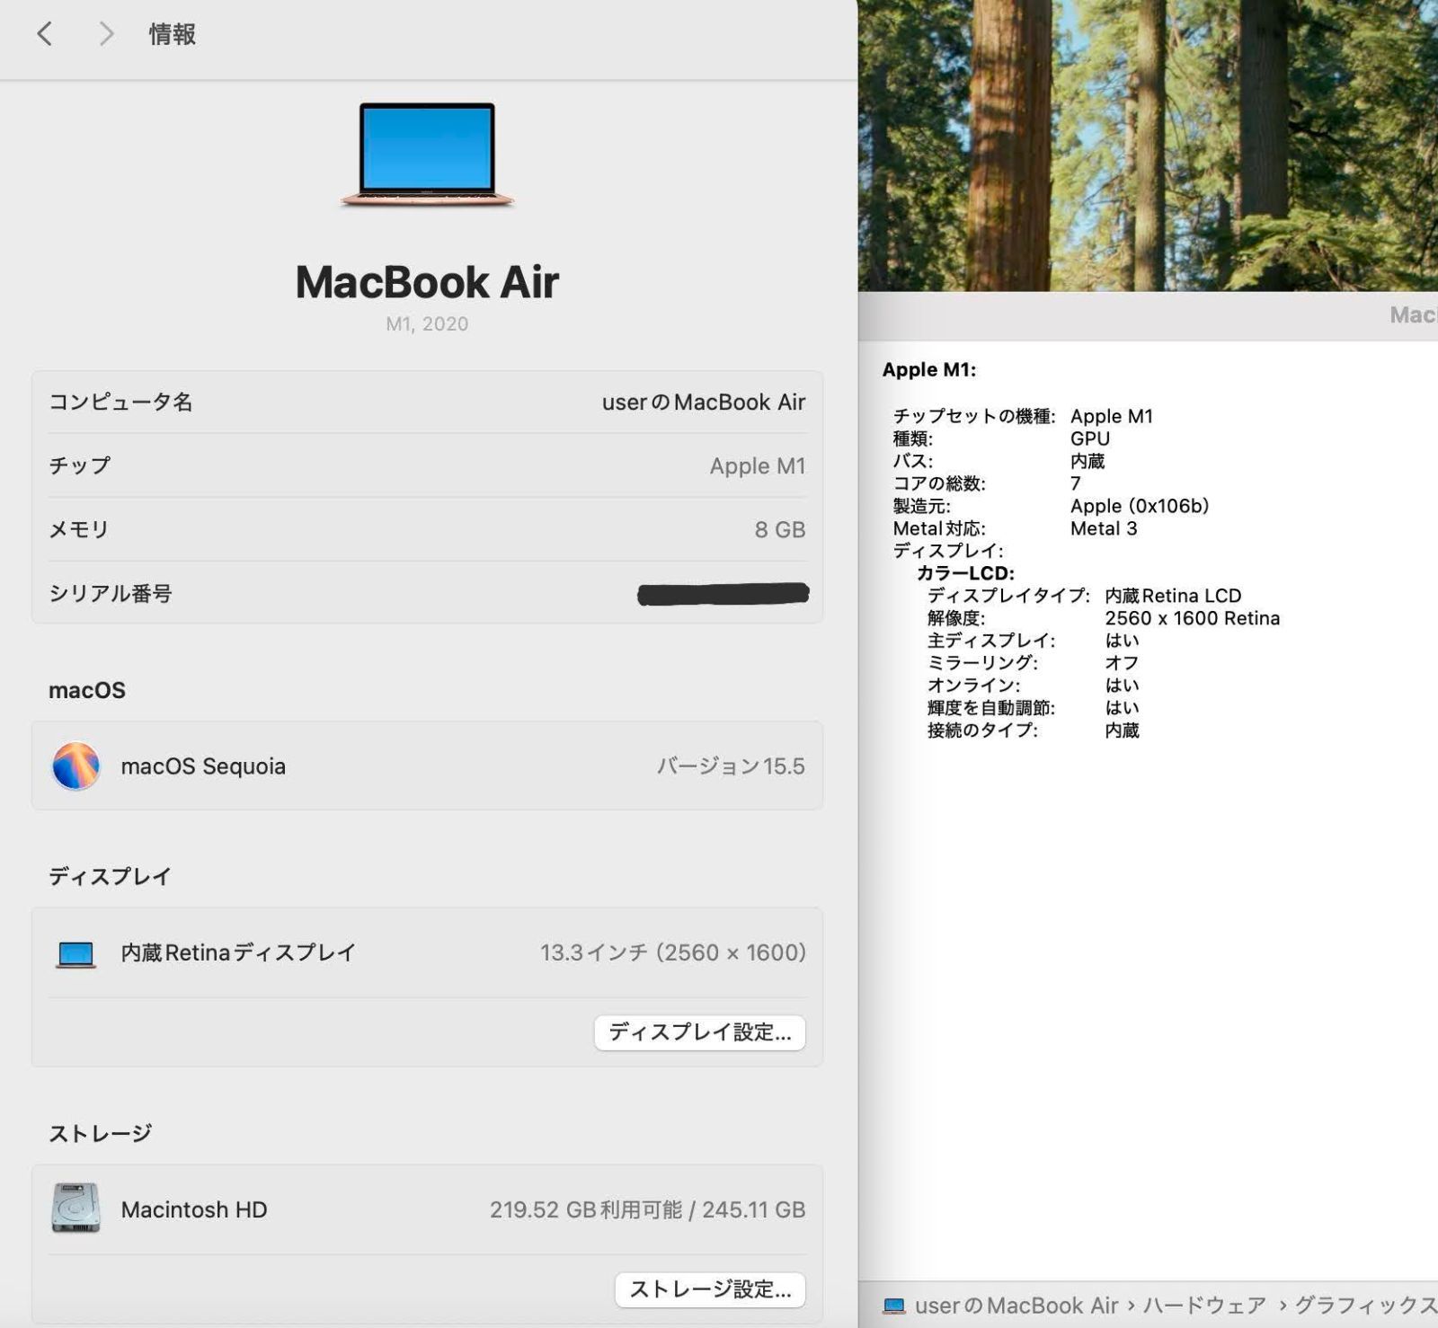The height and width of the screenshot is (1328, 1438).
Task: Select the 接続のタイプ: 内蔵 line
Action: coord(1033,730)
